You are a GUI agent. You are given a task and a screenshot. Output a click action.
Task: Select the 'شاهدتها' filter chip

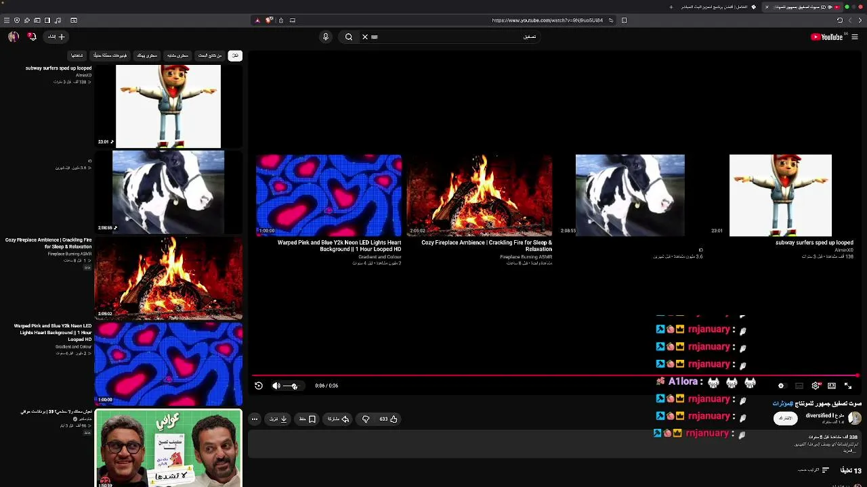[77, 55]
